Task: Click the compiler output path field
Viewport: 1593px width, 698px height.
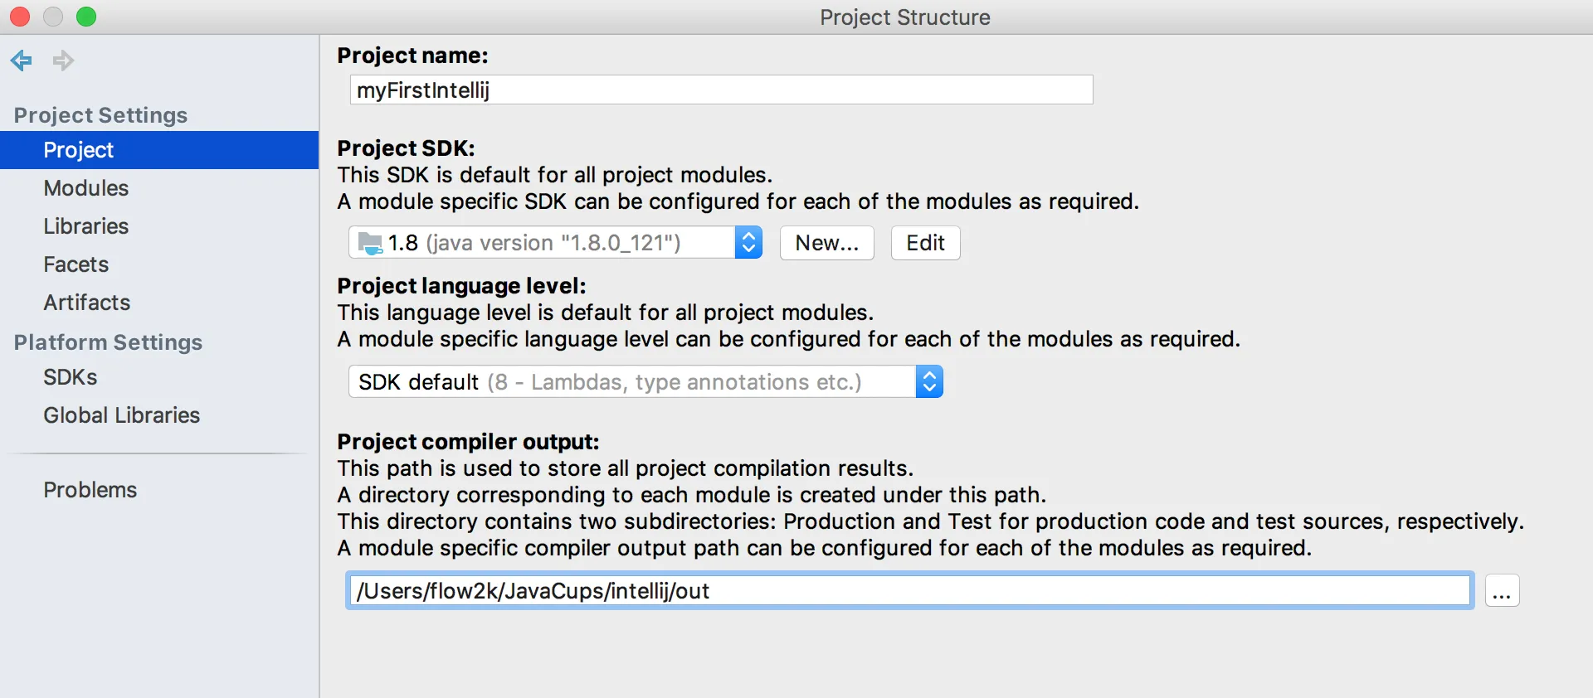Action: pos(909,591)
